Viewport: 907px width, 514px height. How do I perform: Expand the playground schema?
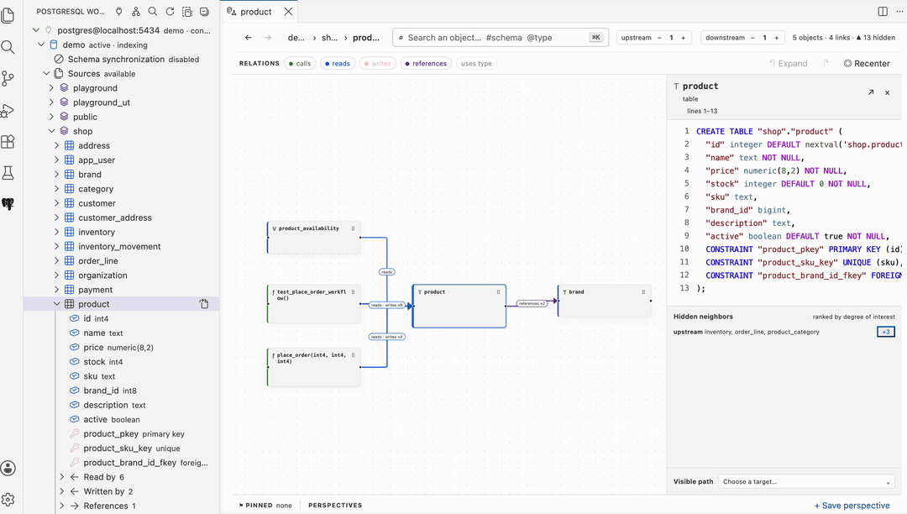[x=51, y=88]
